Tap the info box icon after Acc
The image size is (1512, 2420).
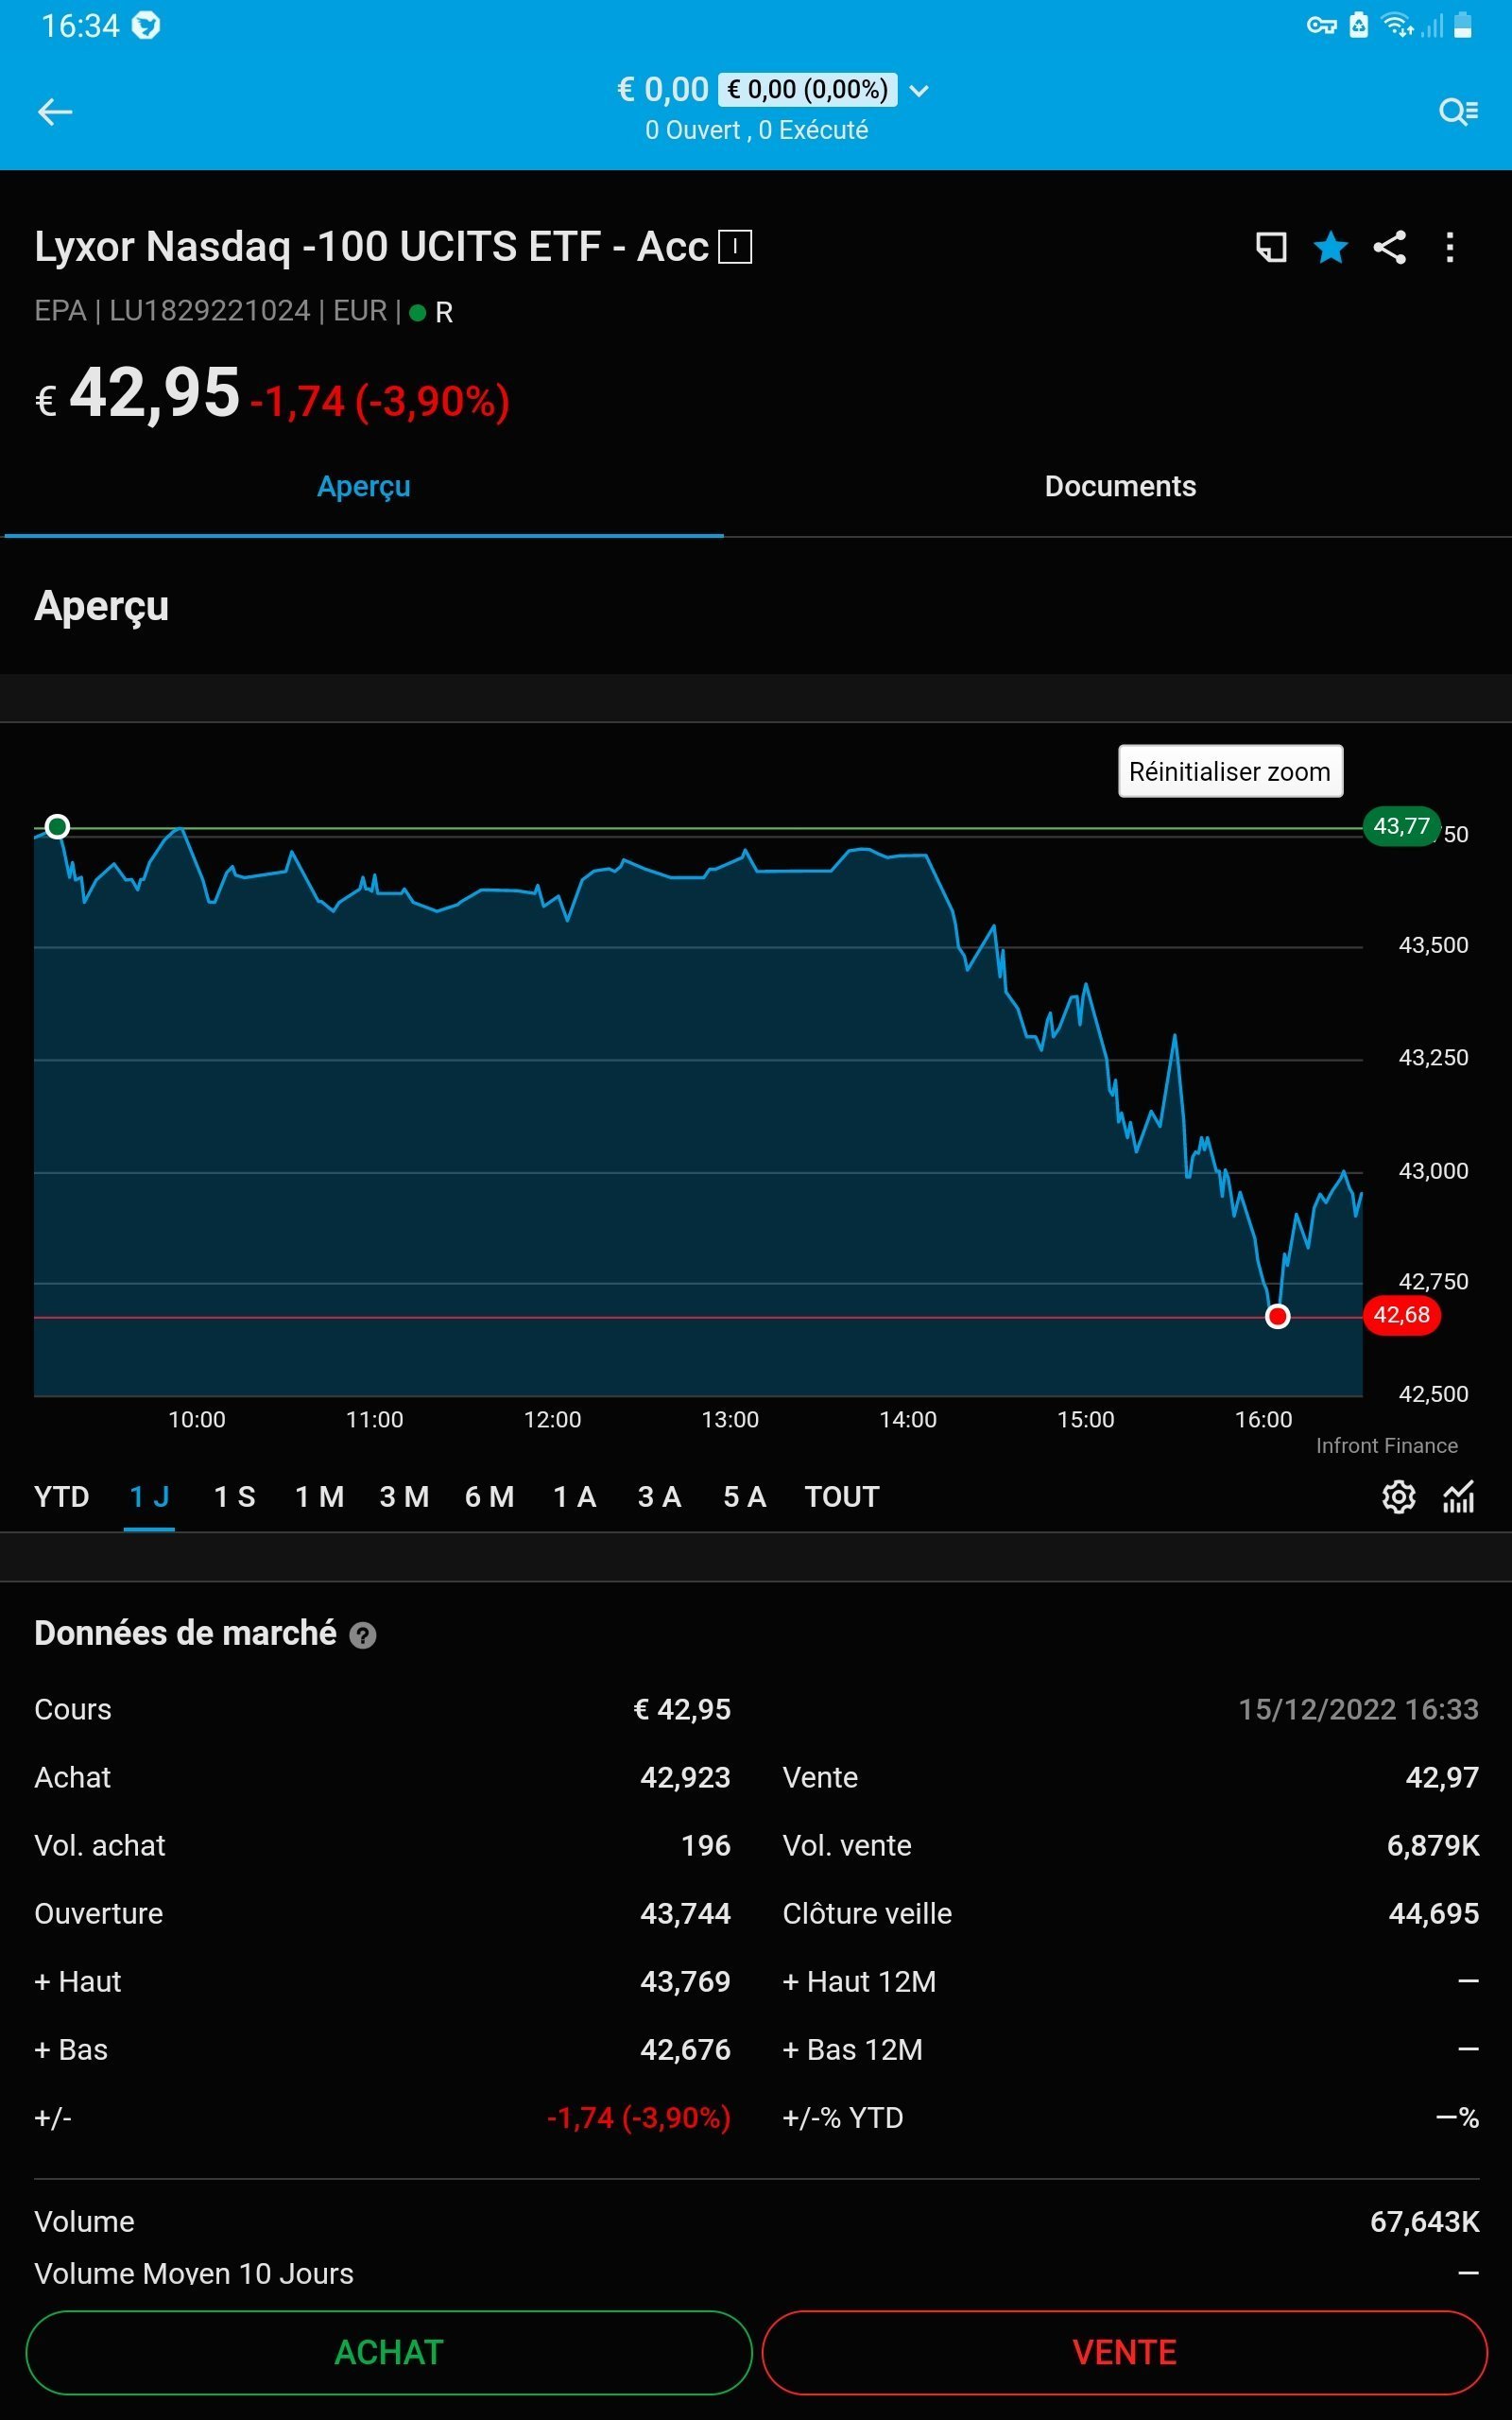pos(735,246)
